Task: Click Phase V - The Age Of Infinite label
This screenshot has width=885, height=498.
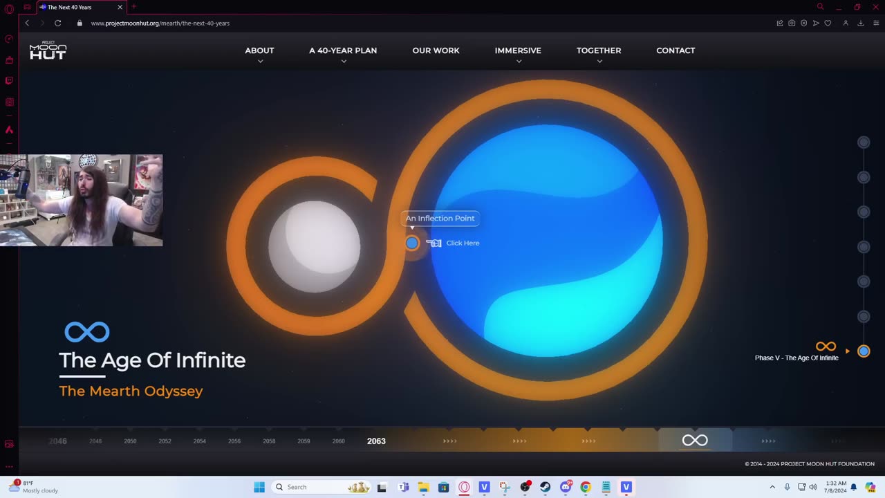Action: pos(796,358)
